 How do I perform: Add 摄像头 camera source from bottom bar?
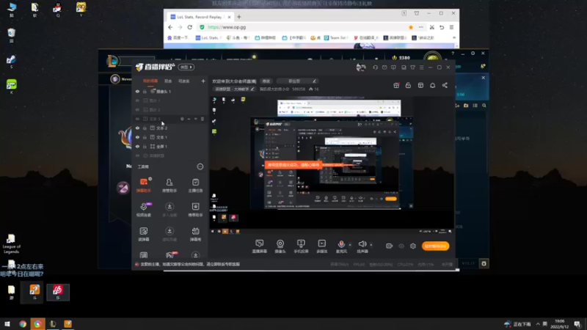click(x=280, y=246)
